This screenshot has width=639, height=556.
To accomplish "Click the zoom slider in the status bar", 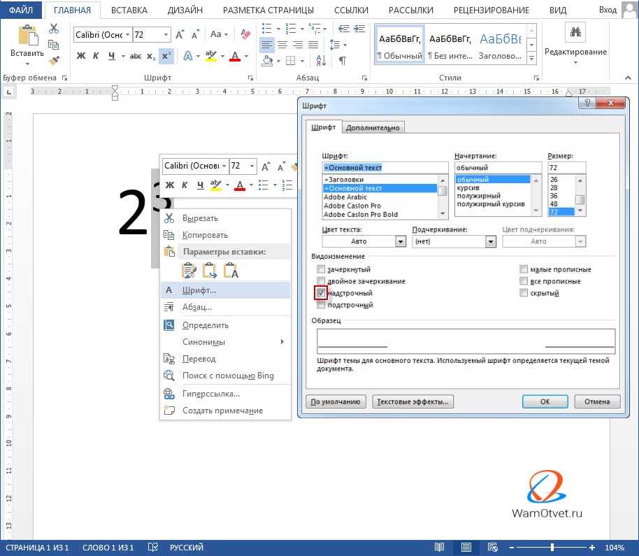I will pyautogui.click(x=552, y=548).
